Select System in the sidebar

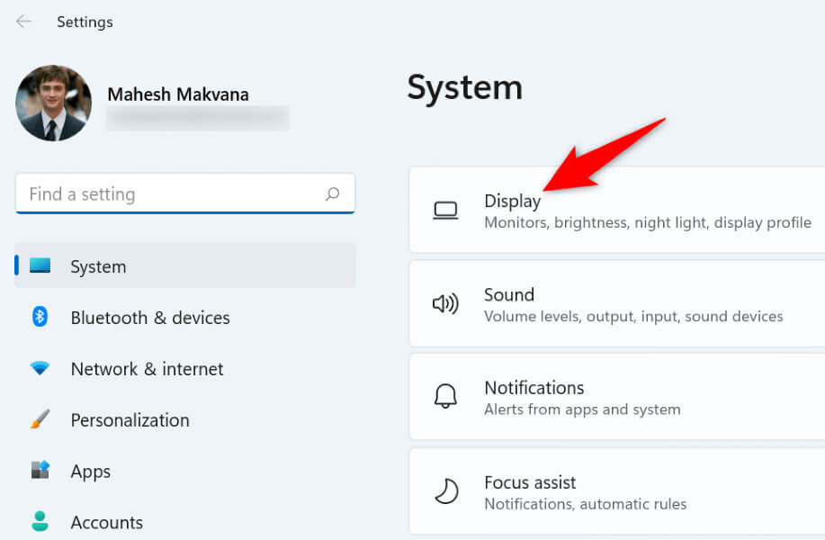coord(98,266)
